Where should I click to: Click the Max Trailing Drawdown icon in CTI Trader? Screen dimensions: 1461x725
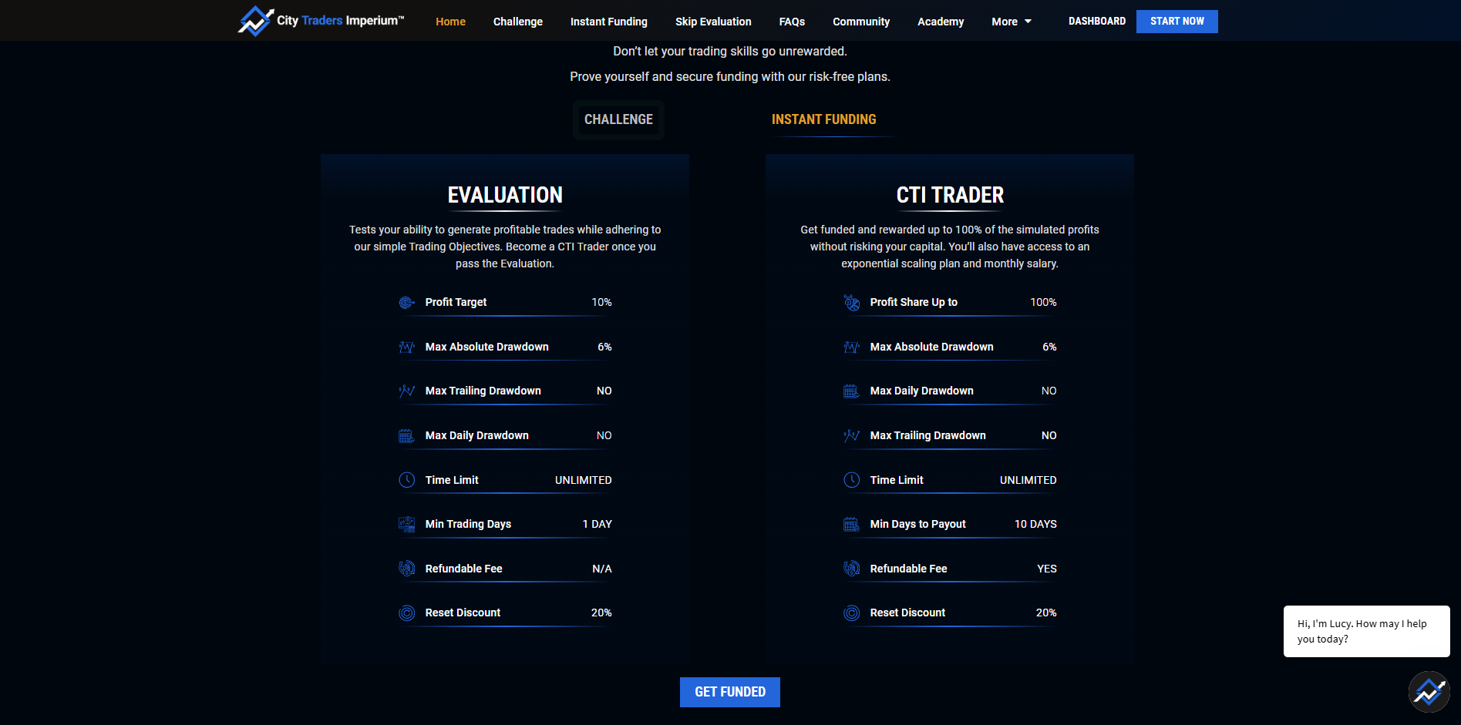point(851,436)
